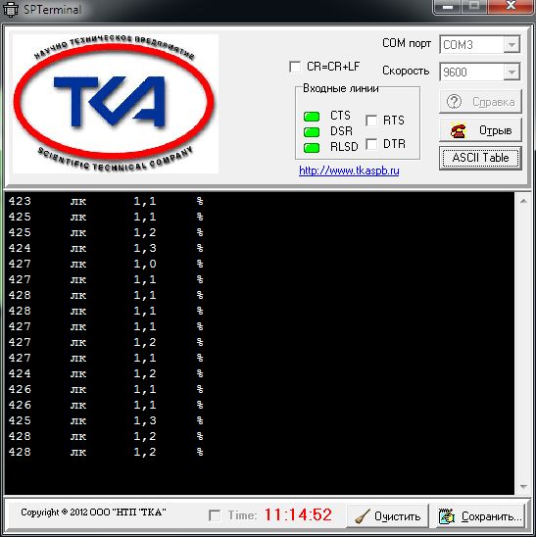Click the telephone icon on Отрыв button
This screenshot has width=536, height=537.
point(459,130)
